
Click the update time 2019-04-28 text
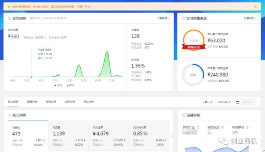tap(48, 18)
